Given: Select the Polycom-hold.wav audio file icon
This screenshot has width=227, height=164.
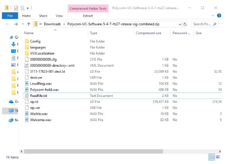Looking at the screenshot, I should click(27, 89).
